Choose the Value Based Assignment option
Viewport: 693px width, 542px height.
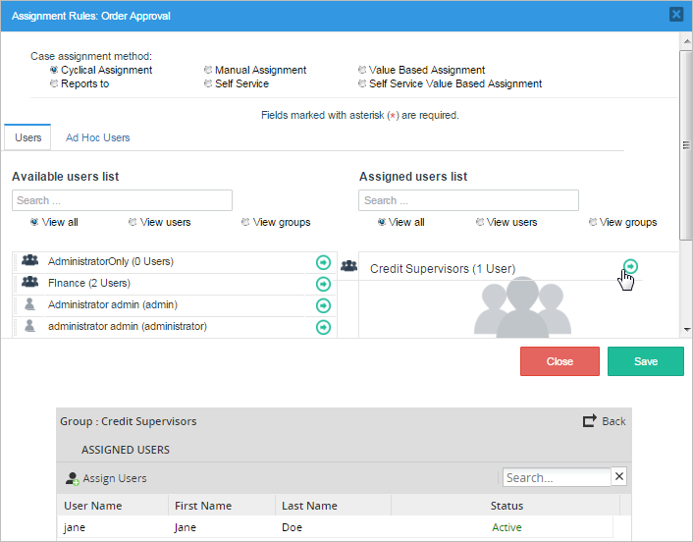(362, 71)
